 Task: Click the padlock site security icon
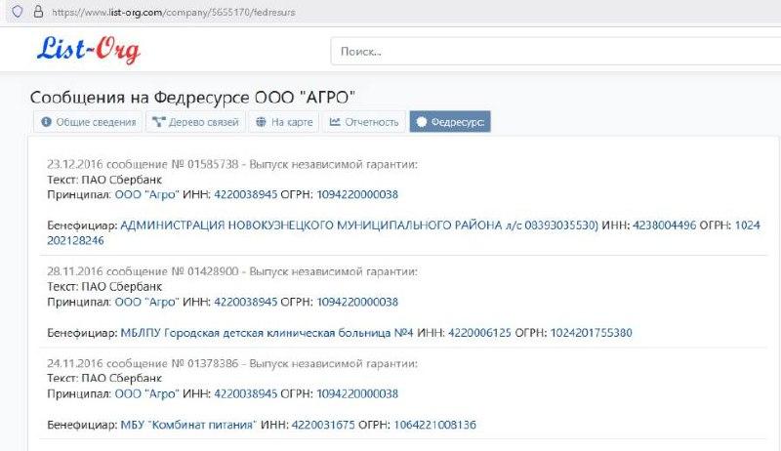coord(38,12)
